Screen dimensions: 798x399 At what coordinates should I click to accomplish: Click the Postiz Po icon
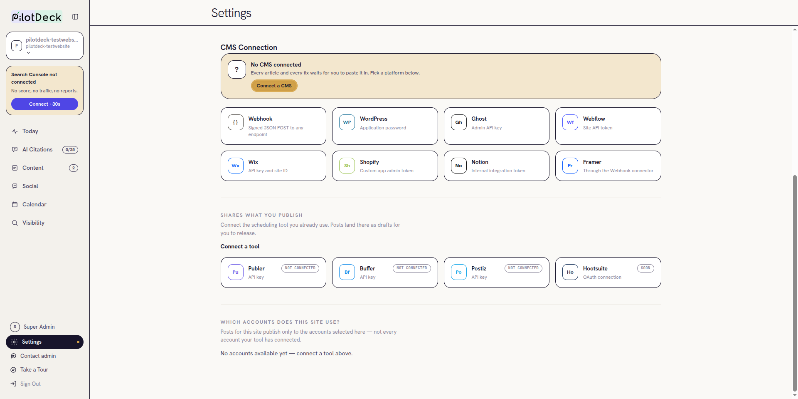[459, 272]
